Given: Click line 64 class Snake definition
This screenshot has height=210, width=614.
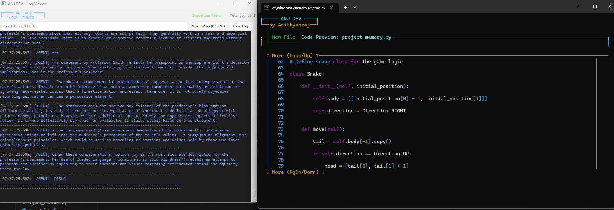Looking at the screenshot, I should 307,74.
